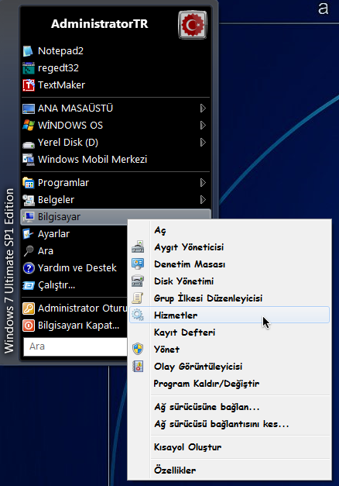The image size is (339, 486).
Task: Choose Ağ sürücüsüne bağlan...
Action: (x=229, y=407)
